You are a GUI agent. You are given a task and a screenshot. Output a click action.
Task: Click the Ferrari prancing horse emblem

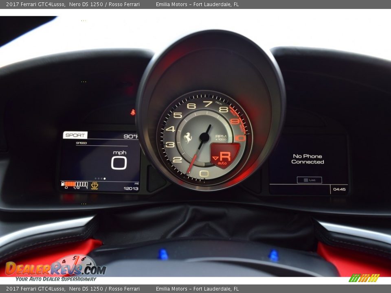[x=187, y=138]
